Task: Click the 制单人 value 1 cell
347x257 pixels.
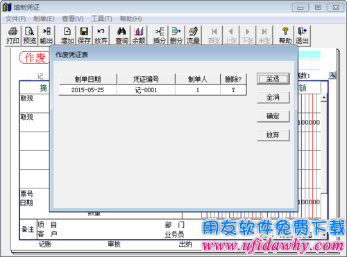Action: tap(198, 90)
